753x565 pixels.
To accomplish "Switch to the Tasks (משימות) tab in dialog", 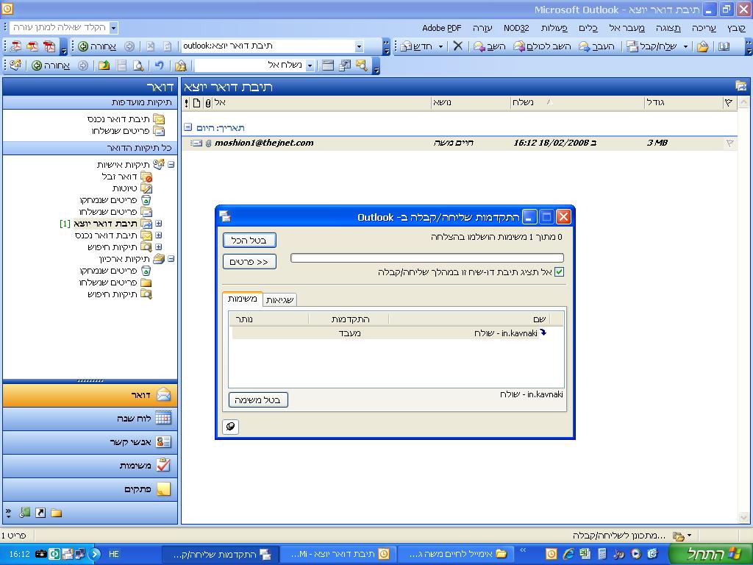I will tap(243, 299).
